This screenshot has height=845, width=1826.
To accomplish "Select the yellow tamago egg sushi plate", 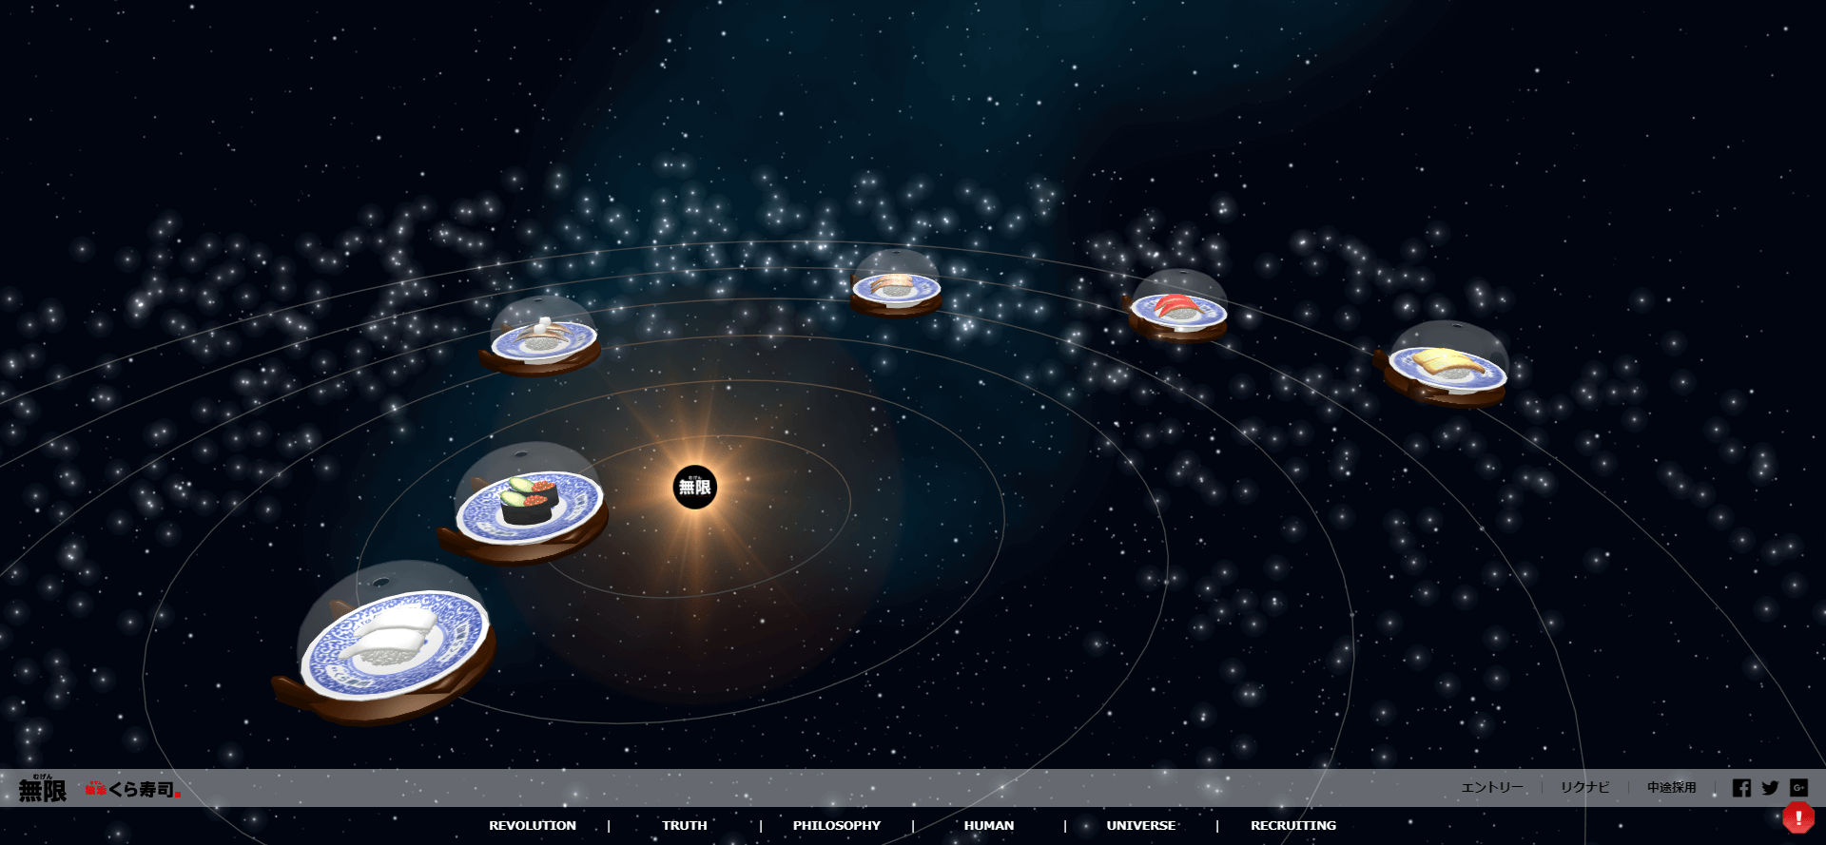I will coord(1447,367).
